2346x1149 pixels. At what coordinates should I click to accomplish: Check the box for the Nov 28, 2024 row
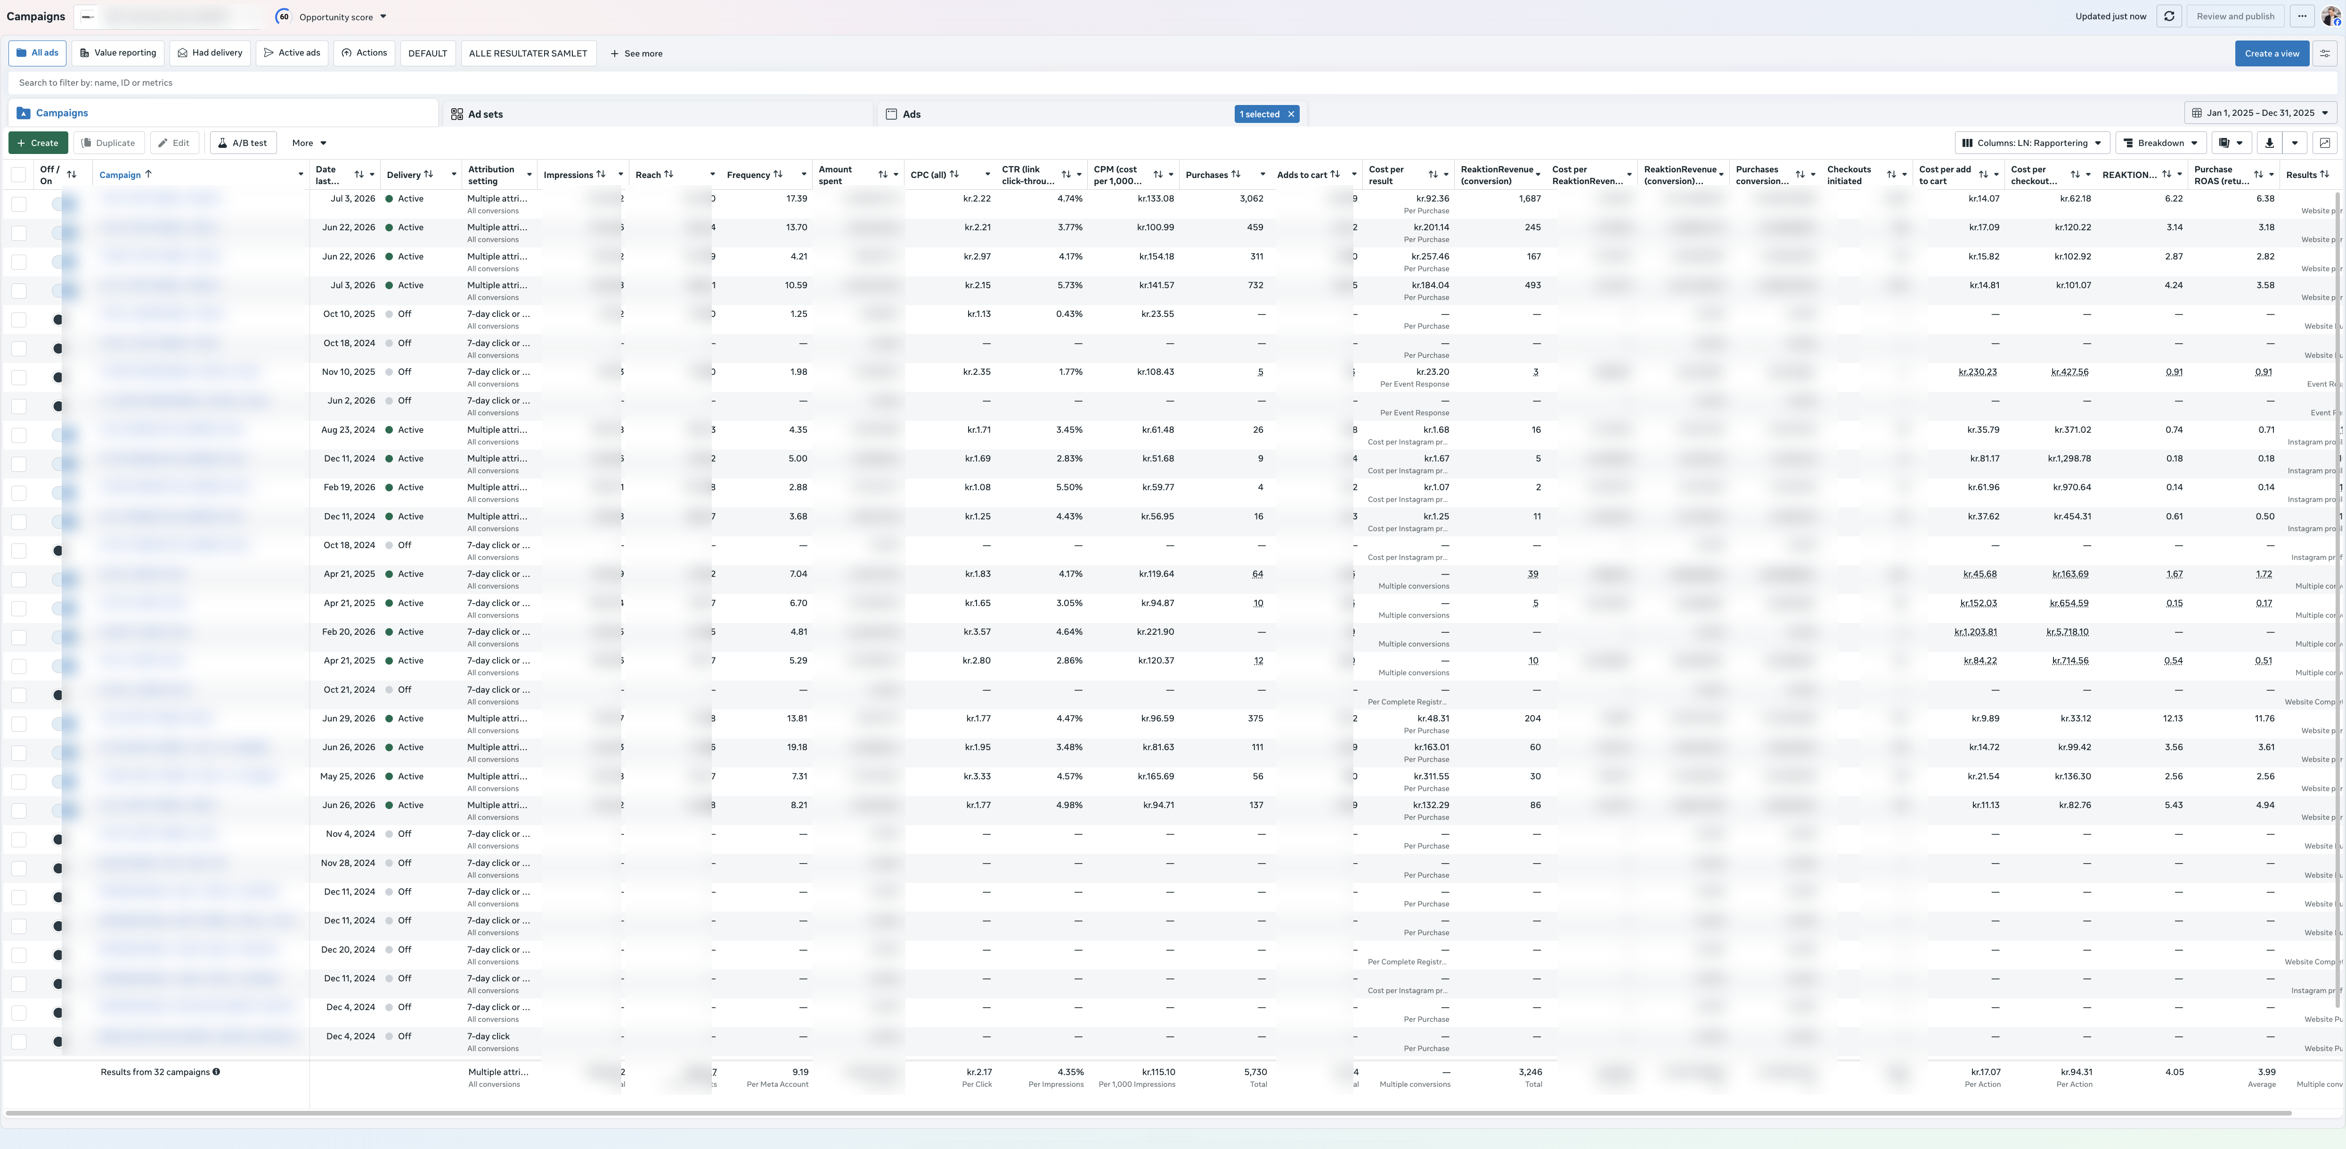click(18, 869)
